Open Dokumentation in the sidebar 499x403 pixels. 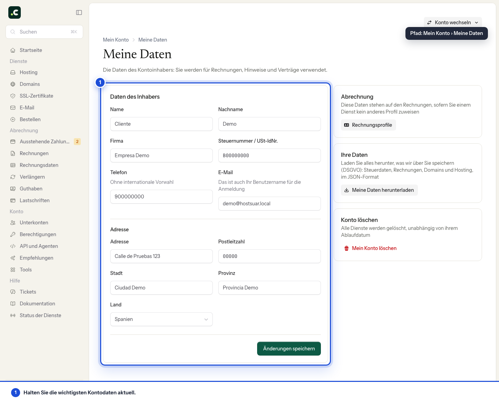(44, 304)
